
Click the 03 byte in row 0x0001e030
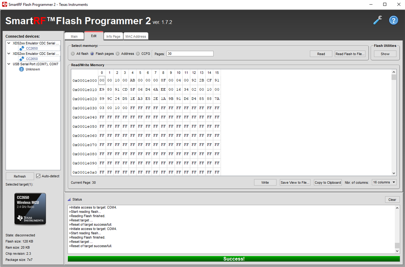pyautogui.click(x=102, y=108)
